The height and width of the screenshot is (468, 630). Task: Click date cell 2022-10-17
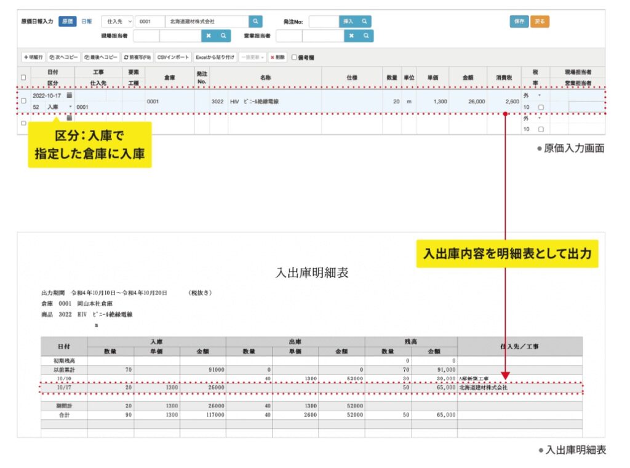coord(47,95)
